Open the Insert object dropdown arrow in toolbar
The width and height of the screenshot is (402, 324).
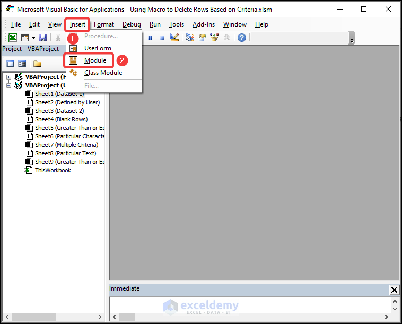(33, 38)
